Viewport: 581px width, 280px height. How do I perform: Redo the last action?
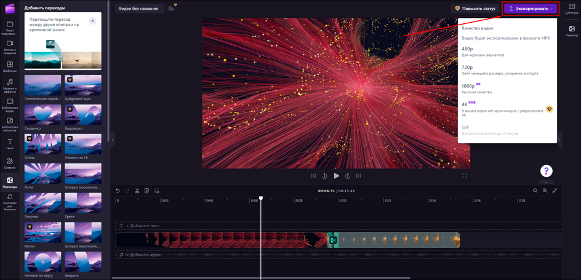click(x=127, y=190)
